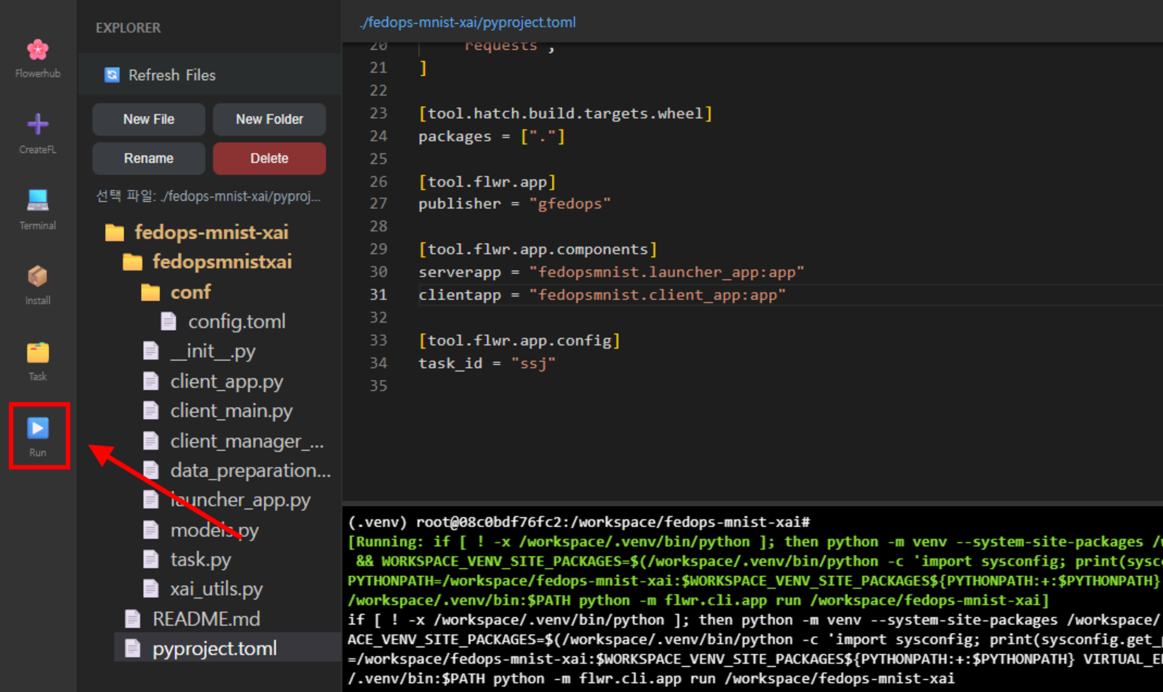Image resolution: width=1163 pixels, height=692 pixels.
Task: Click the CreateFL plus icon
Action: point(37,124)
